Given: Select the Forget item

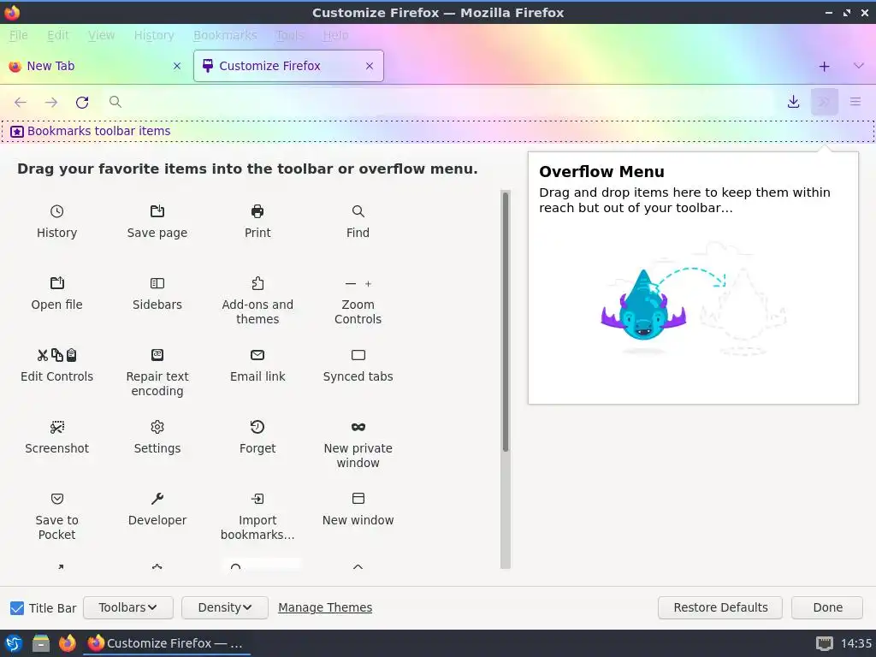Looking at the screenshot, I should (257, 437).
